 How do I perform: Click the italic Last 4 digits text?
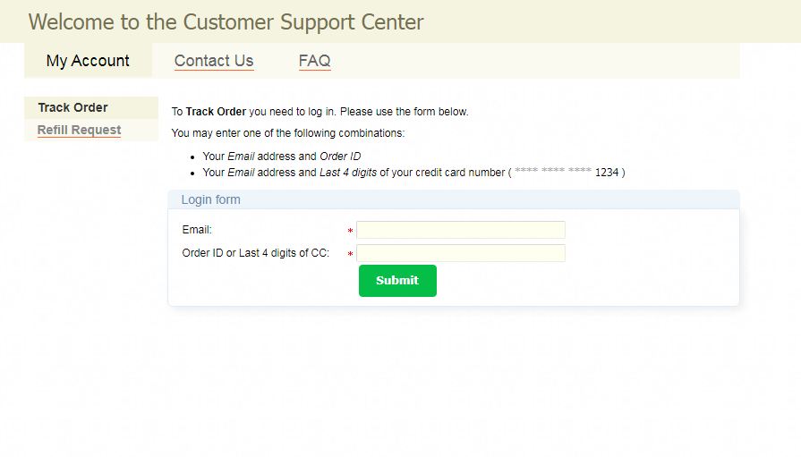tap(348, 173)
